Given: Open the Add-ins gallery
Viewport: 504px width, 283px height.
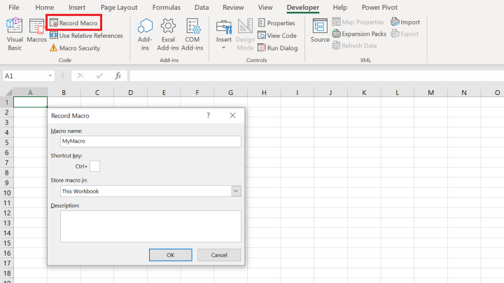Looking at the screenshot, I should tap(145, 34).
